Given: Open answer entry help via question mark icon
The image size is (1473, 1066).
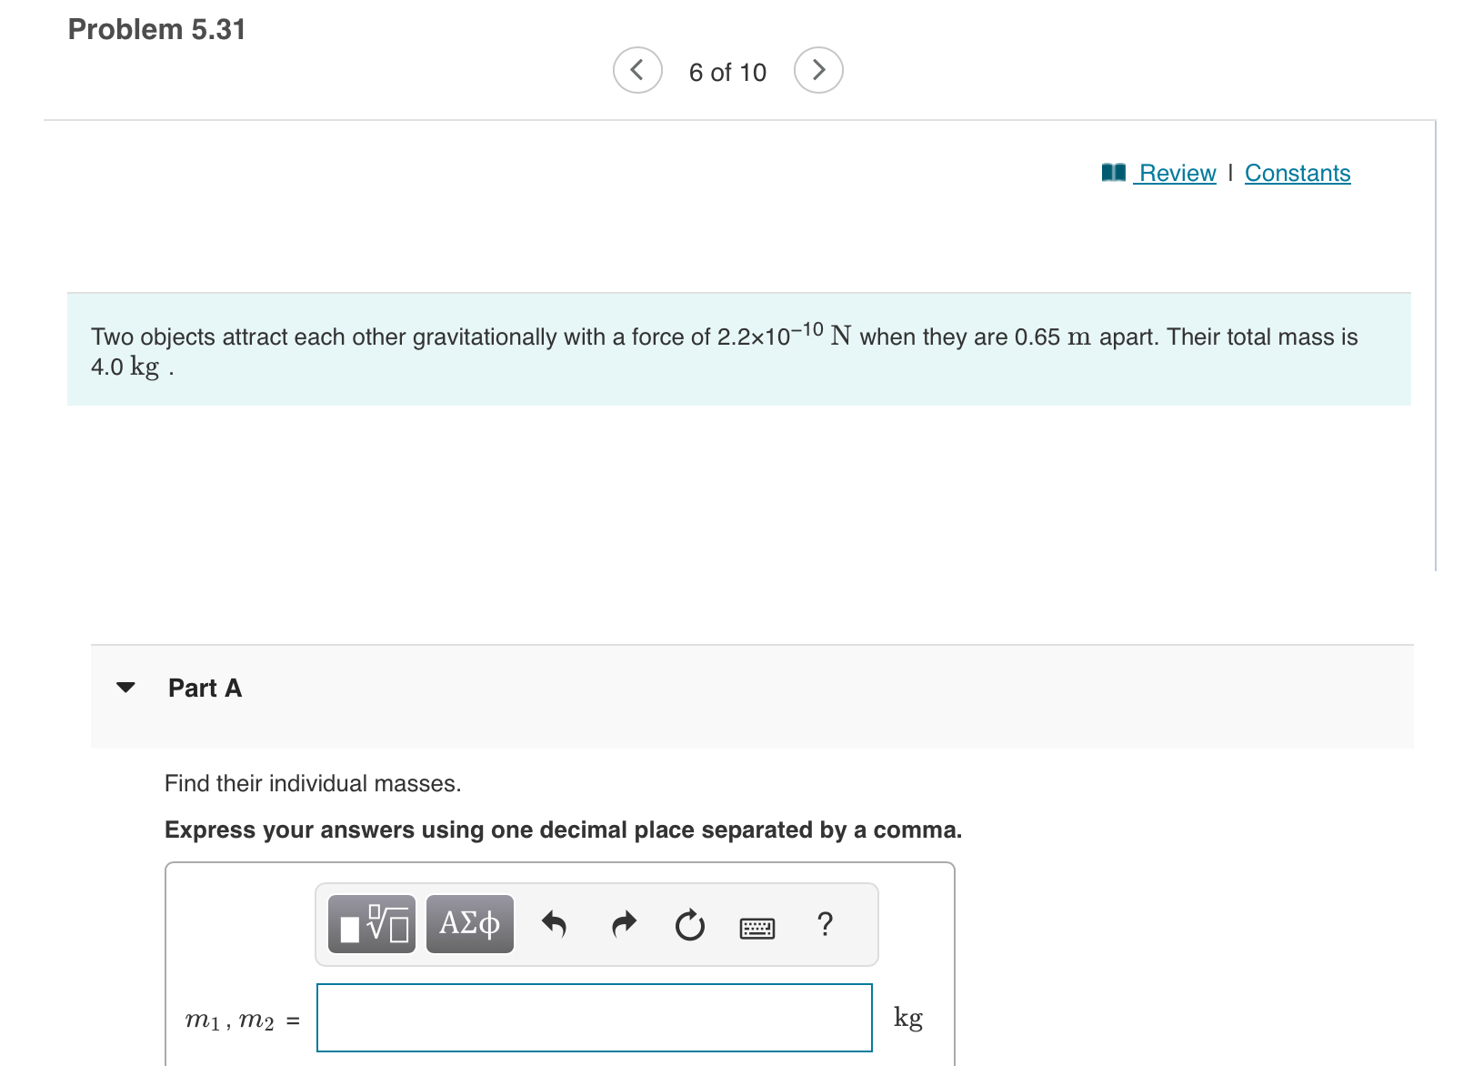Looking at the screenshot, I should 825,925.
